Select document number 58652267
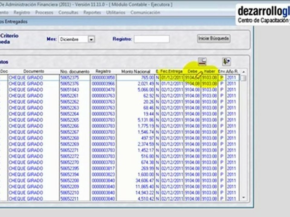This screenshot has width=290, height=217. point(69,132)
